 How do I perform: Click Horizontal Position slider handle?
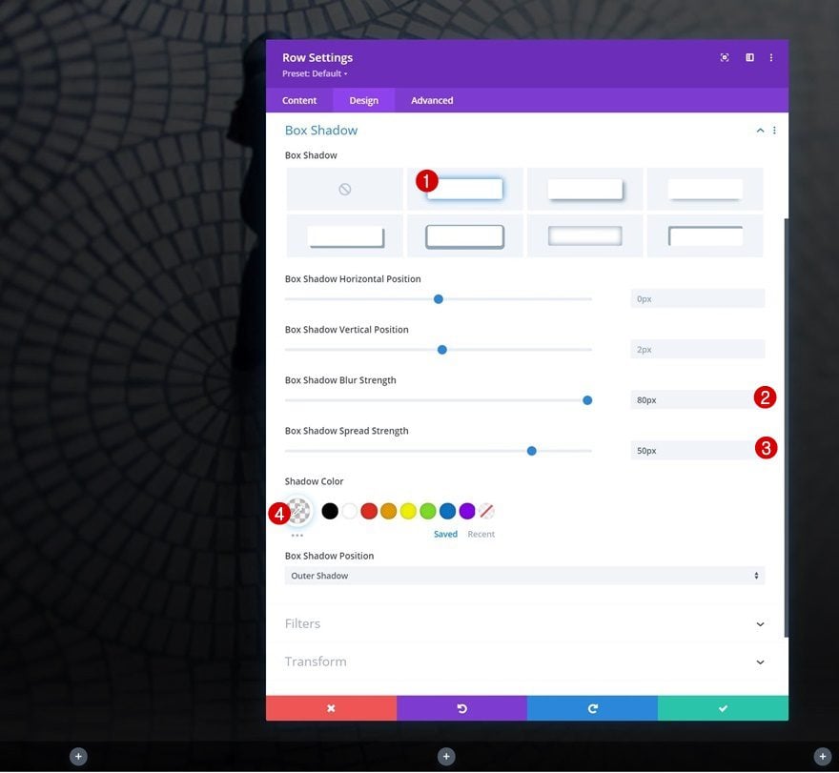439,299
